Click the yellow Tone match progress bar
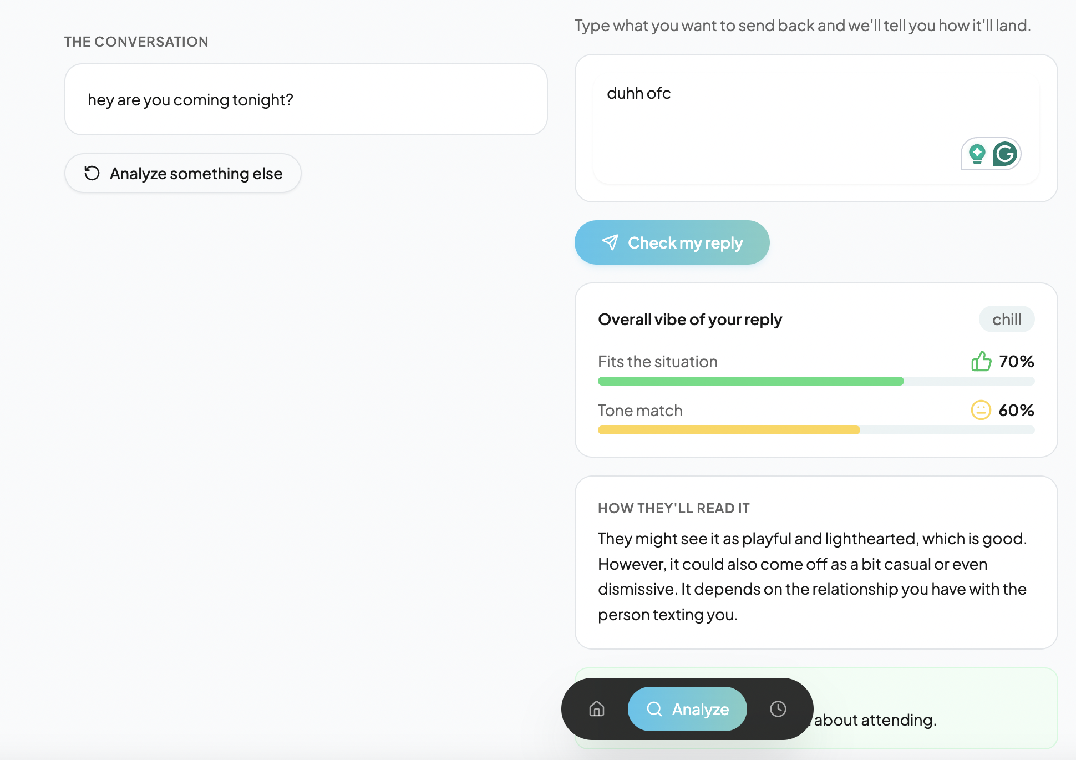 coord(729,430)
